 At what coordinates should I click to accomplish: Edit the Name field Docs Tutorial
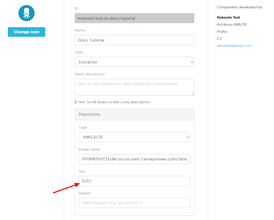click(134, 40)
